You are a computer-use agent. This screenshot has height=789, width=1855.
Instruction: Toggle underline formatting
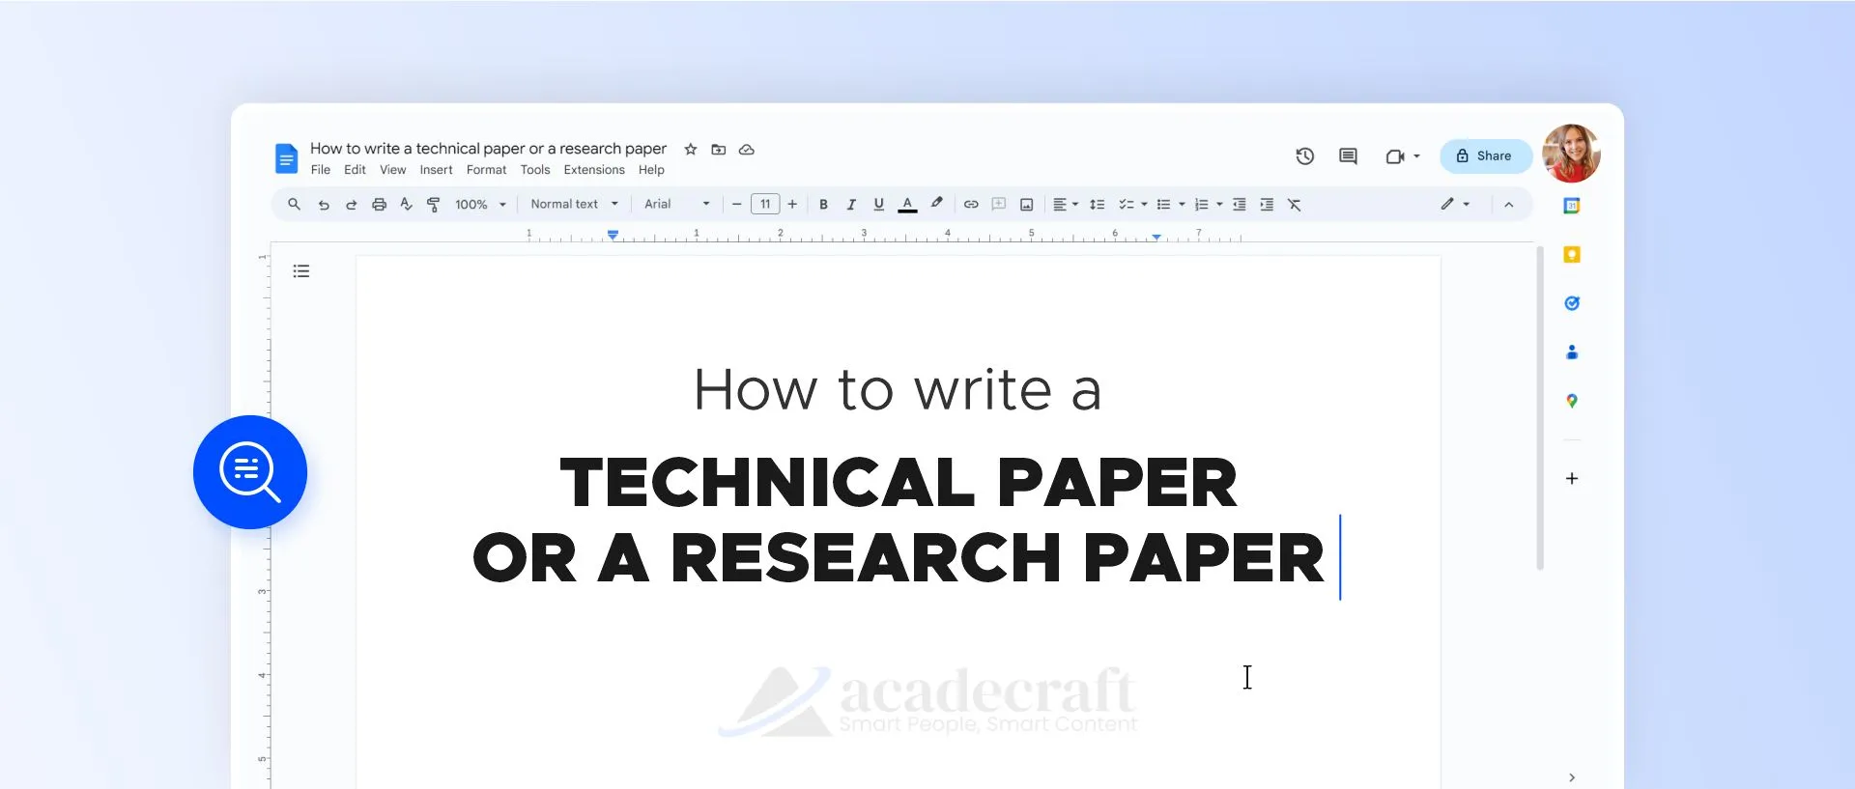point(879,205)
